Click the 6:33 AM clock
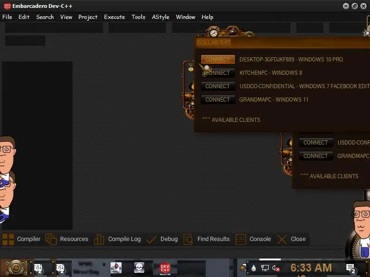This screenshot has height=277, width=370. click(x=311, y=268)
